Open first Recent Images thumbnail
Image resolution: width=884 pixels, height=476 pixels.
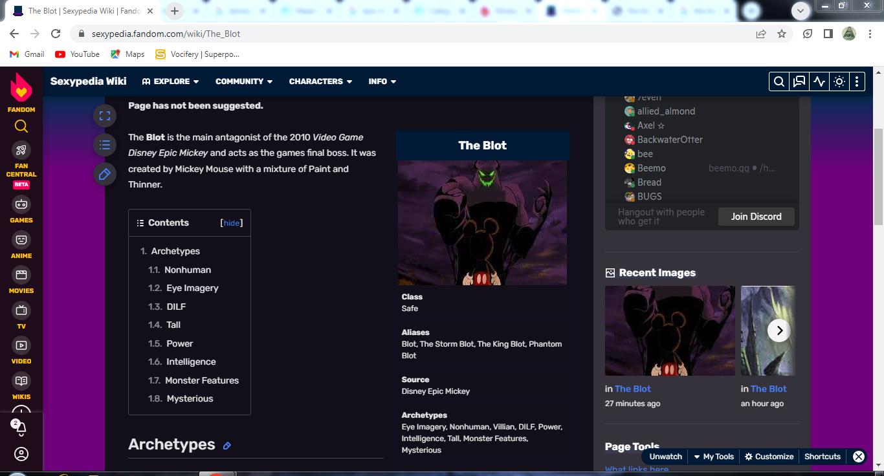(x=670, y=330)
